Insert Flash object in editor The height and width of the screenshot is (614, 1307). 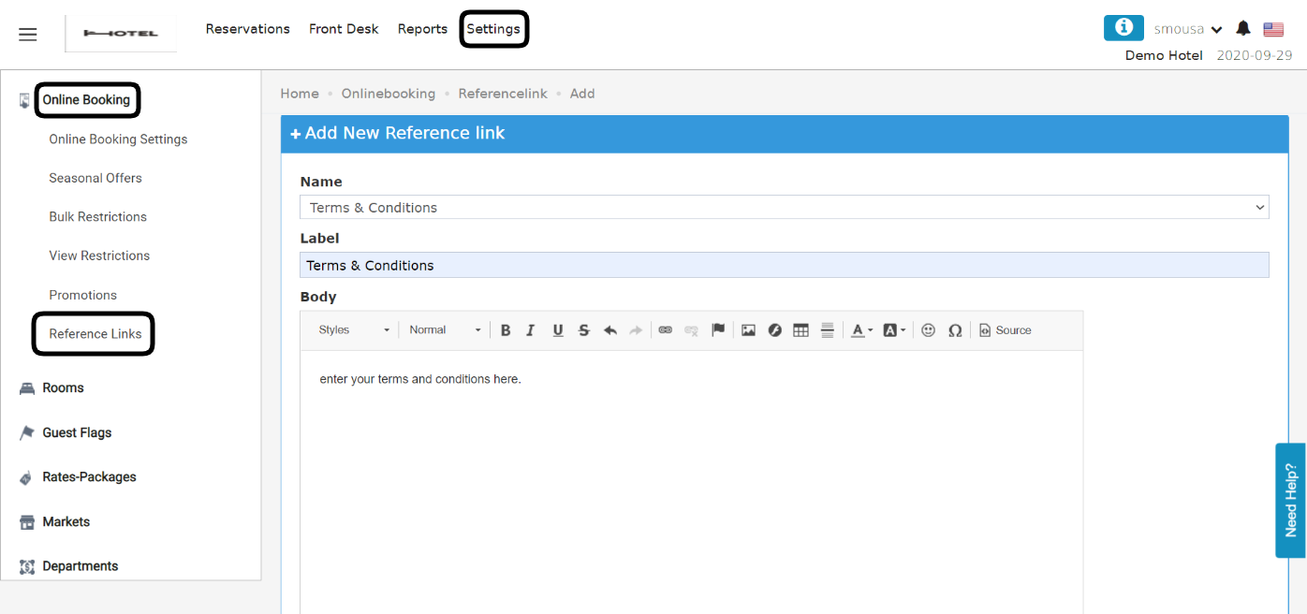pyautogui.click(x=774, y=330)
